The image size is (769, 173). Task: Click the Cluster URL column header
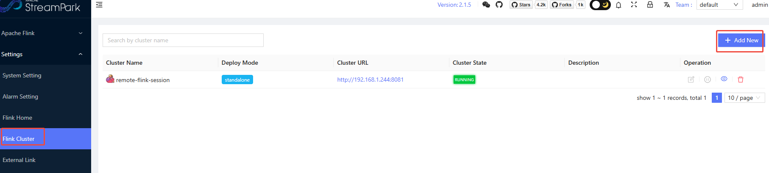coord(353,63)
